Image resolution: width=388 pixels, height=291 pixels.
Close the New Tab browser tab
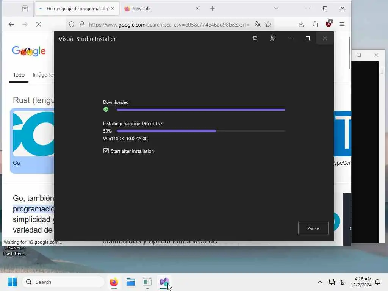198,8
